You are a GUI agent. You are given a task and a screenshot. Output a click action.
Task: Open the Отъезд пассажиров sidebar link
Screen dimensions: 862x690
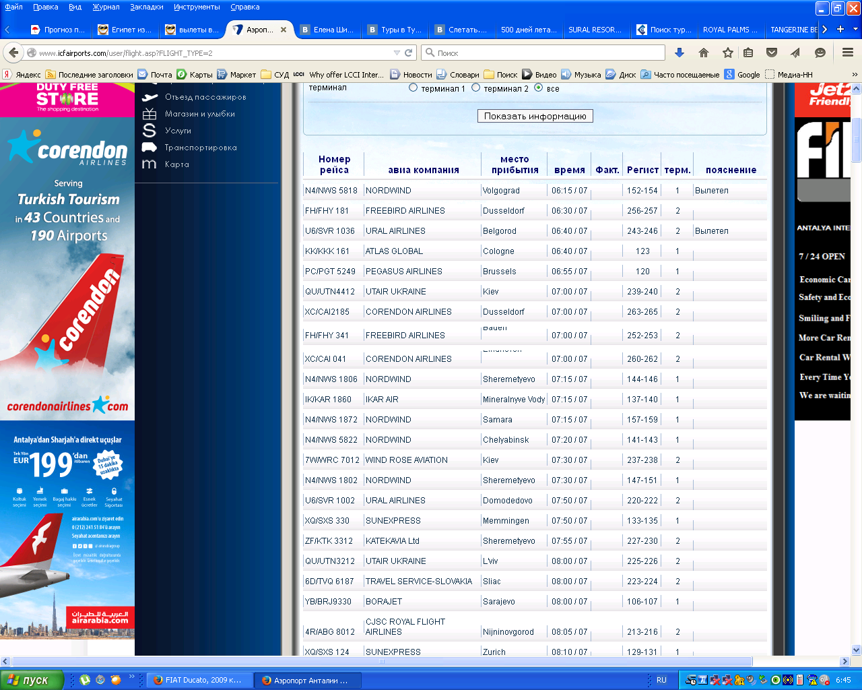click(205, 97)
